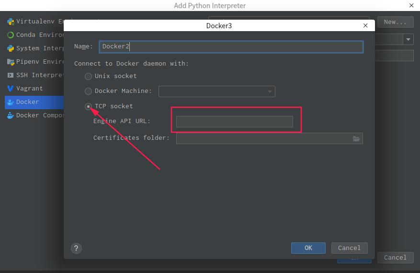The width and height of the screenshot is (420, 273).
Task: Click the Name text field
Action: [x=231, y=46]
